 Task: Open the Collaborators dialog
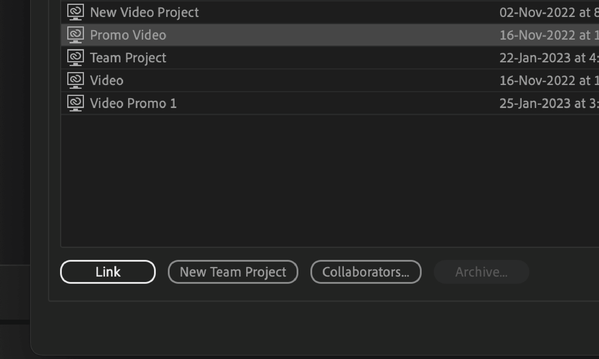[x=366, y=272]
